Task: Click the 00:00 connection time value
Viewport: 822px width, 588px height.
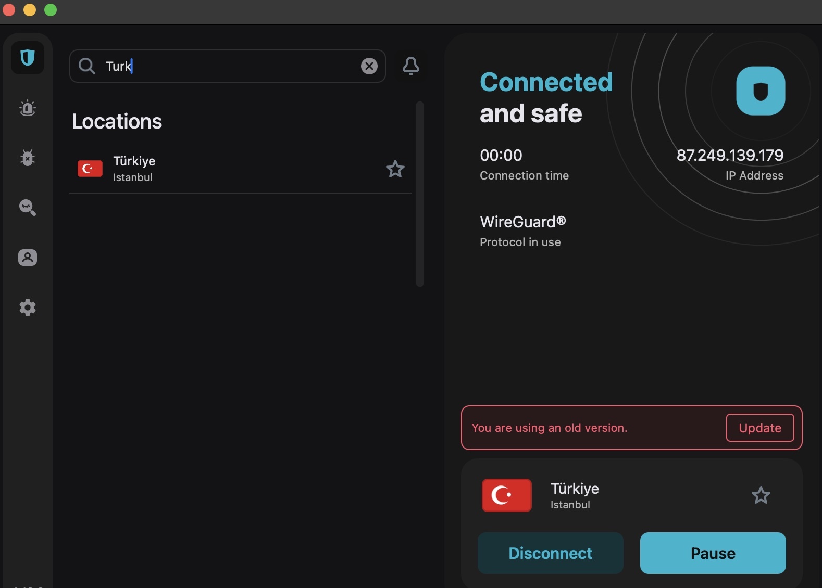Action: pyautogui.click(x=501, y=155)
